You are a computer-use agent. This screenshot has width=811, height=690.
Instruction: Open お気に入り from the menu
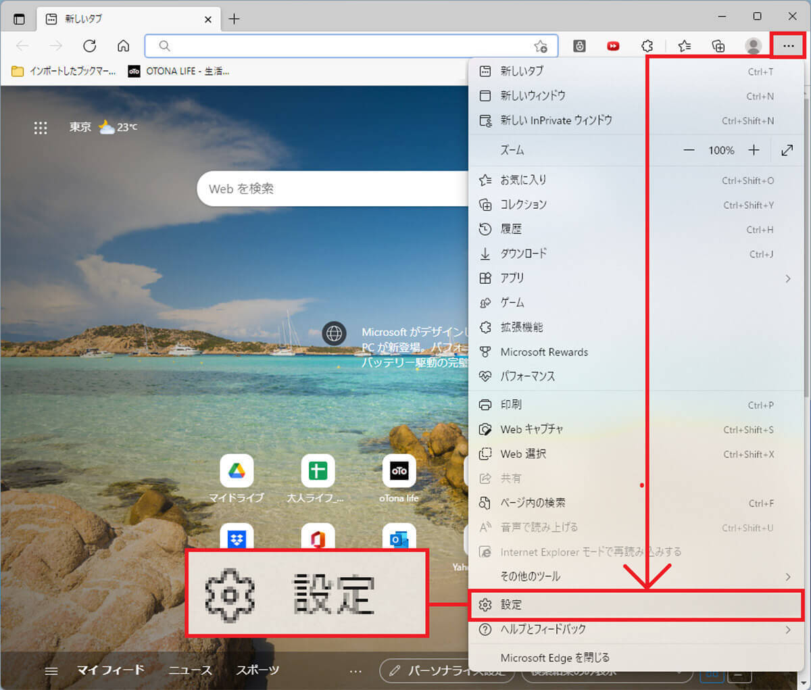tap(636, 180)
